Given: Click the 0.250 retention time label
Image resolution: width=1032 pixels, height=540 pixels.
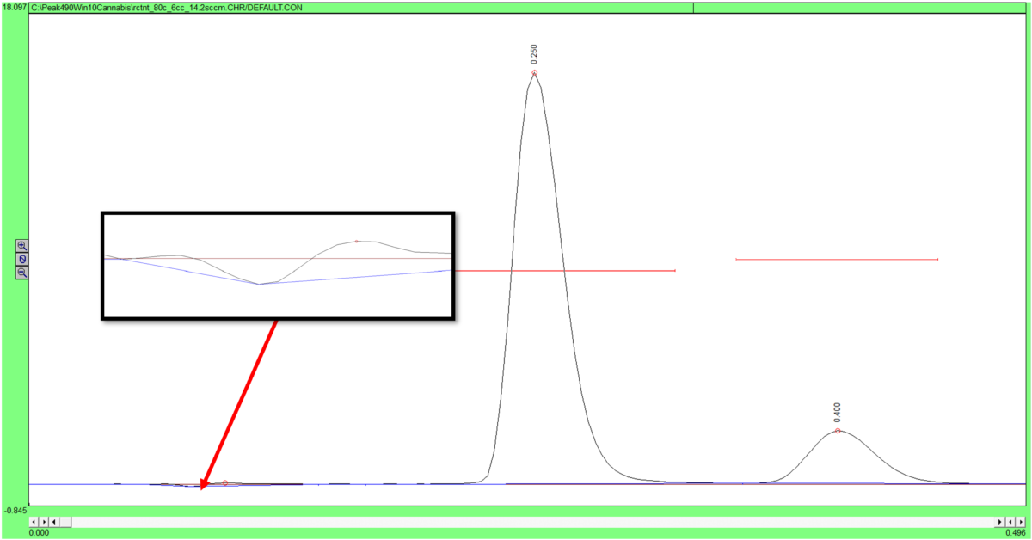Looking at the screenshot, I should [x=535, y=55].
